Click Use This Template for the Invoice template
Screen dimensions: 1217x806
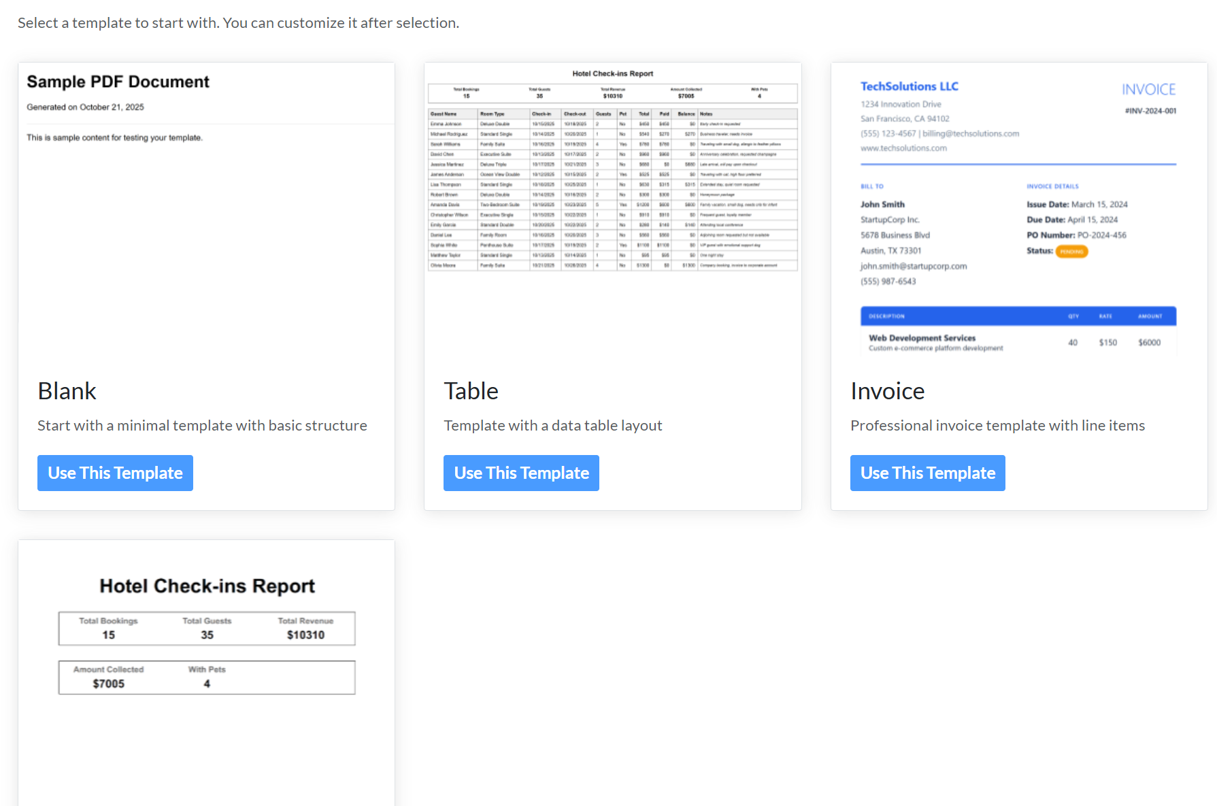click(927, 473)
